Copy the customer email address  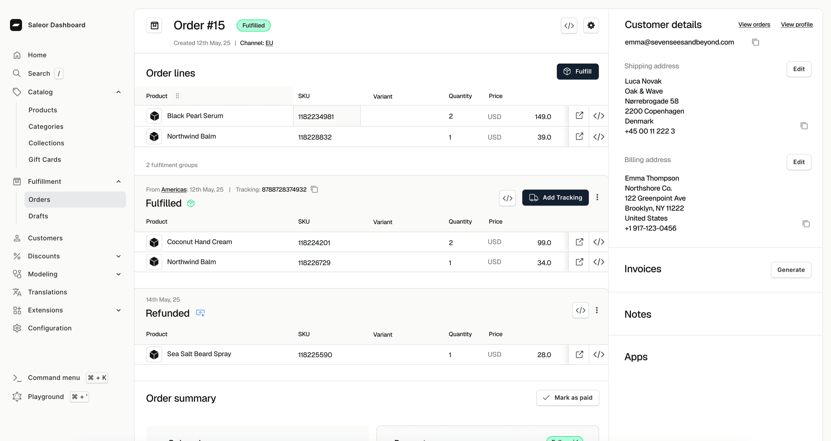[755, 42]
